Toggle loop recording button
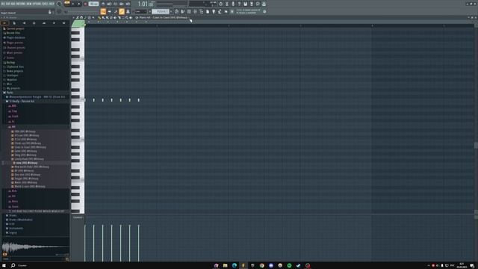The image size is (478, 269). coord(128,4)
